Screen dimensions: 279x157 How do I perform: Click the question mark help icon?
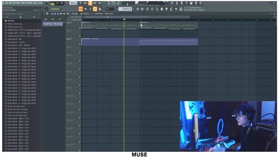186,3
